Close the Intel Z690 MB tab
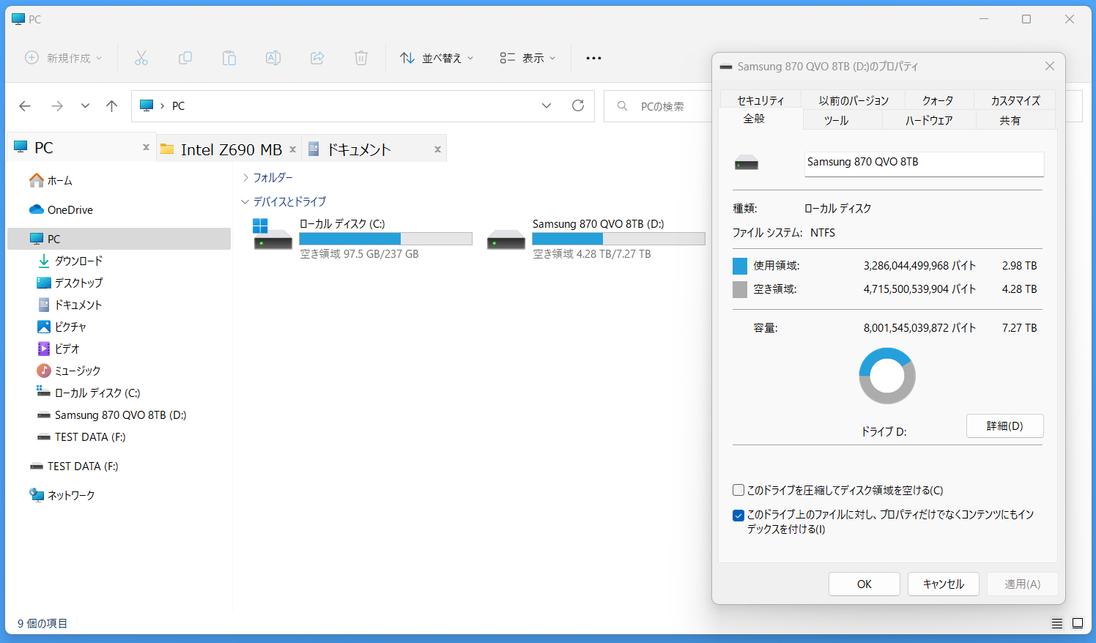 coord(292,149)
